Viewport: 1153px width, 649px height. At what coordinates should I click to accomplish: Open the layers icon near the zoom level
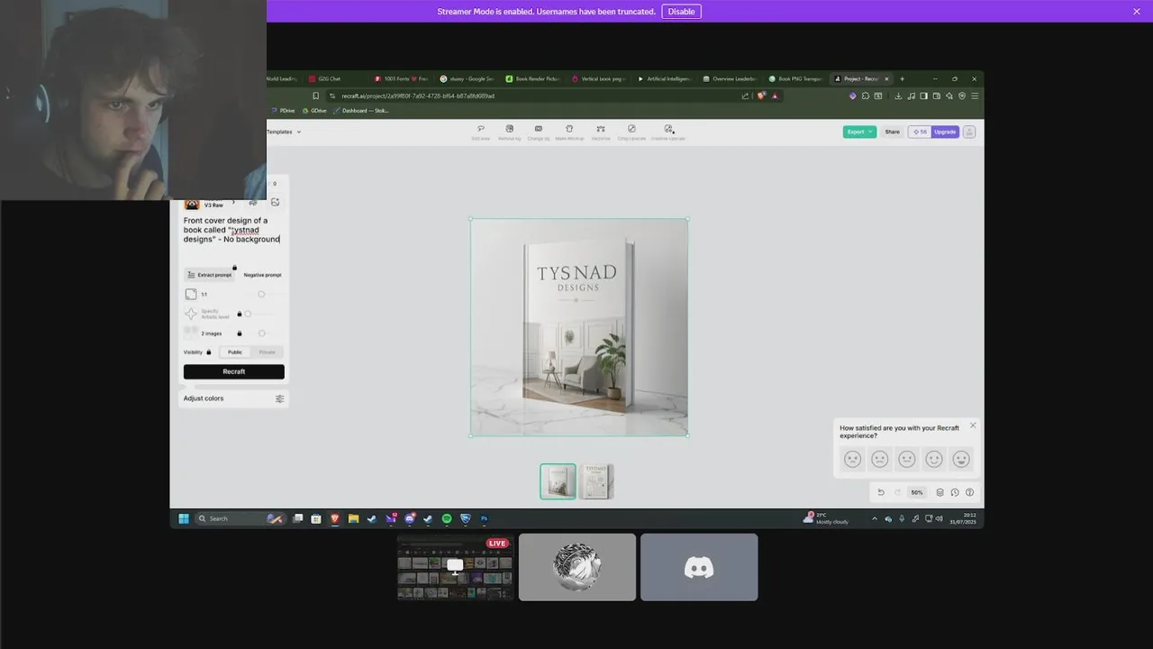940,492
